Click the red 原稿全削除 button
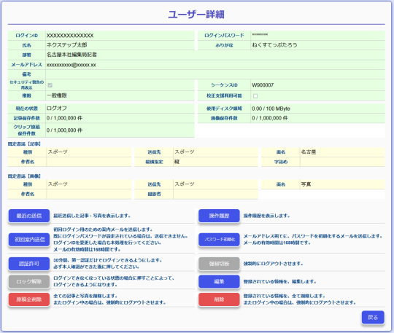The image size is (394, 333). [29, 299]
